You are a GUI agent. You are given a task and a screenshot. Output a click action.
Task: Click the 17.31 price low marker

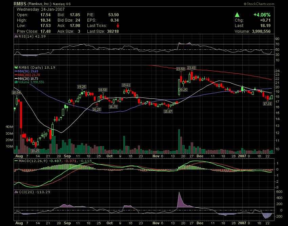pos(267,104)
